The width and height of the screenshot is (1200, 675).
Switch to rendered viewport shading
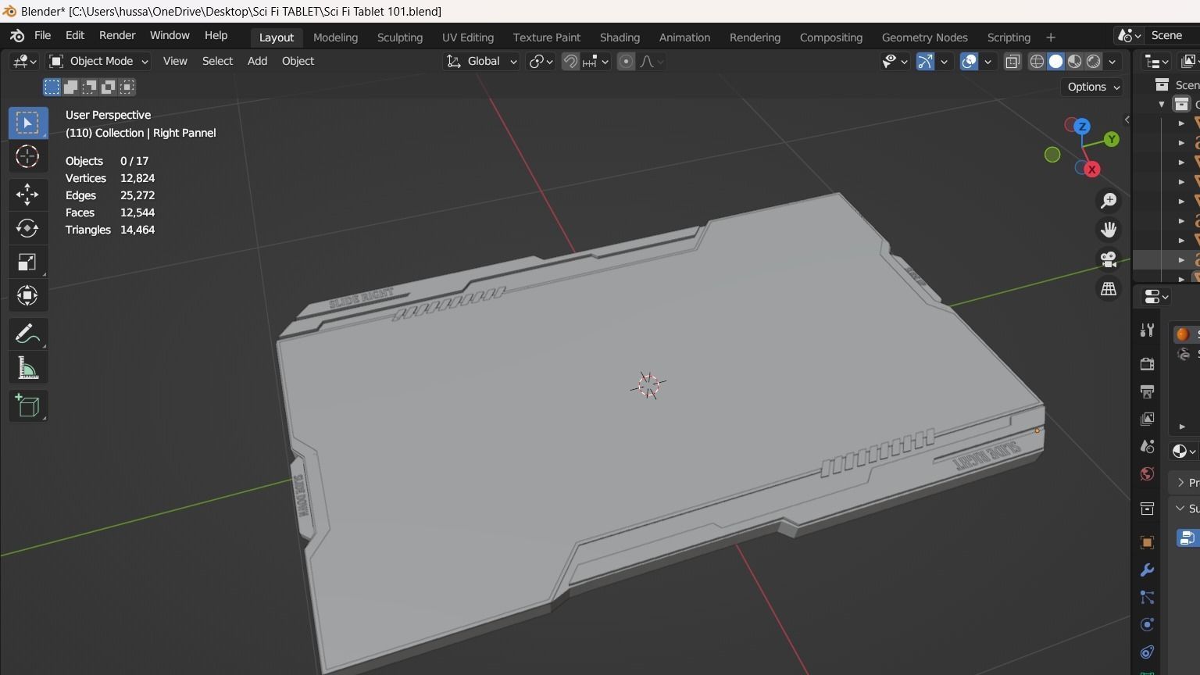point(1094,62)
